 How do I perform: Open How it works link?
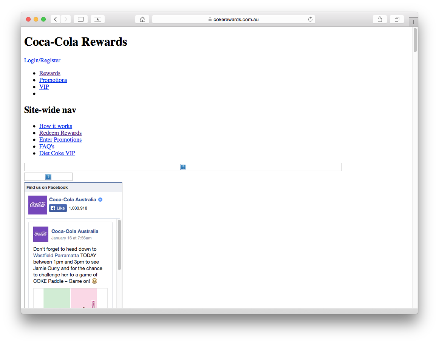[56, 126]
